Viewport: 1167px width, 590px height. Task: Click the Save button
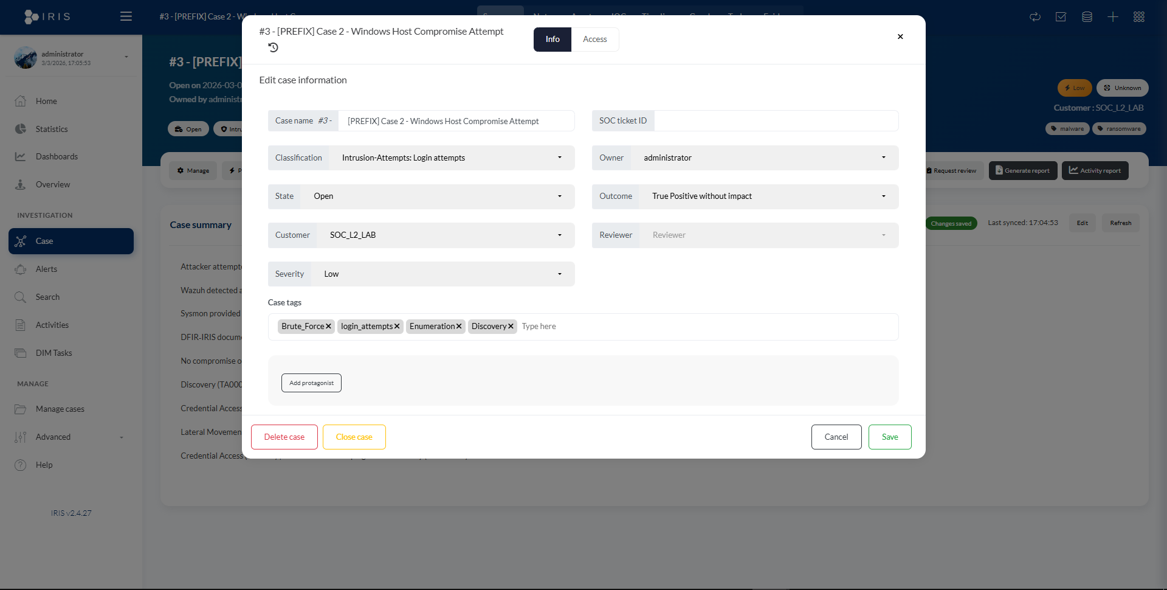[x=889, y=437]
